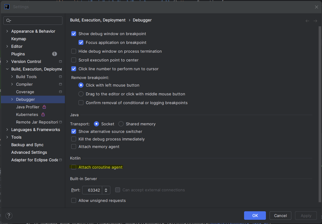
Task: Click the search magnifier icon in settings
Action: (8, 21)
